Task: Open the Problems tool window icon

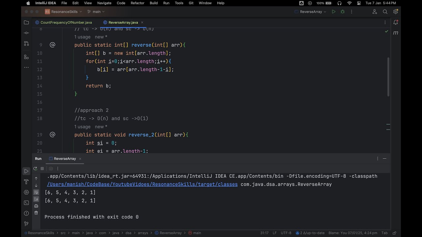Action: (x=26, y=213)
